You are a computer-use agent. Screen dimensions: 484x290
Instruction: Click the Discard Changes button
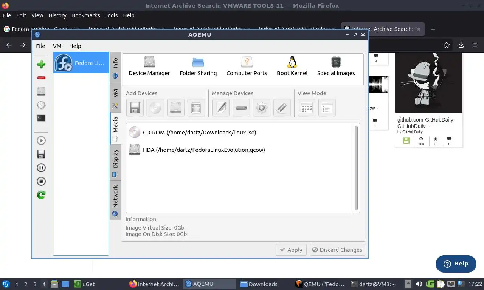tap(337, 250)
